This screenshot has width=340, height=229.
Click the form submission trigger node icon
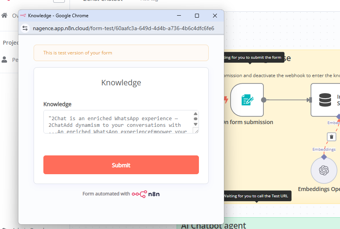pyautogui.click(x=247, y=100)
